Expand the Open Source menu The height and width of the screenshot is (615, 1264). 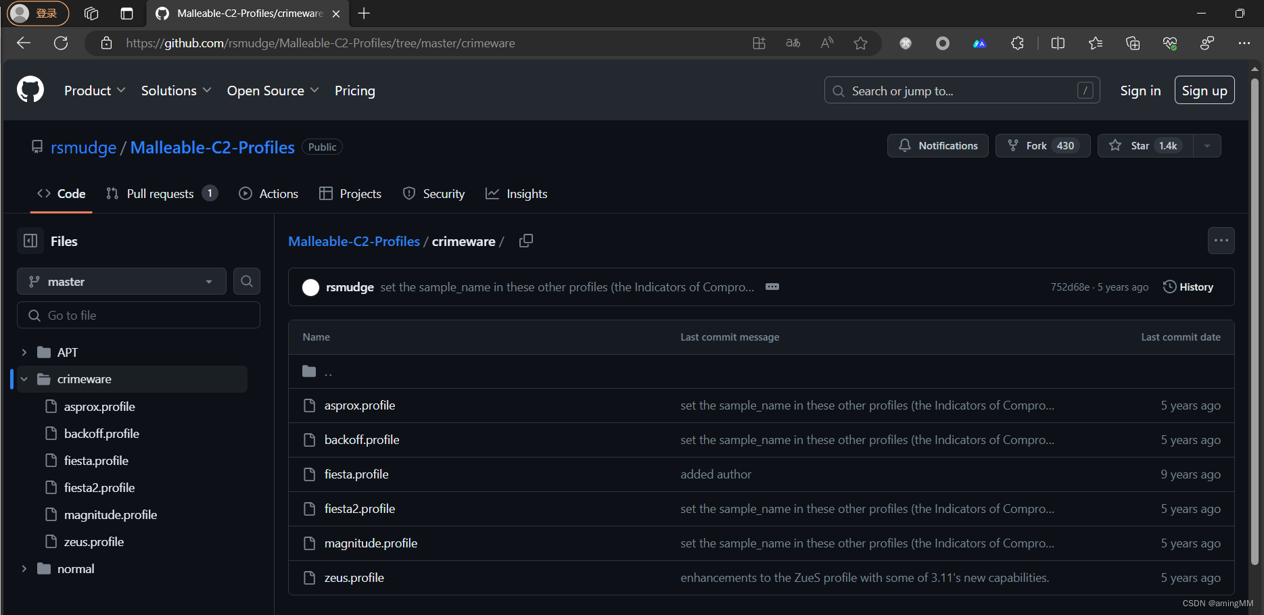(273, 91)
